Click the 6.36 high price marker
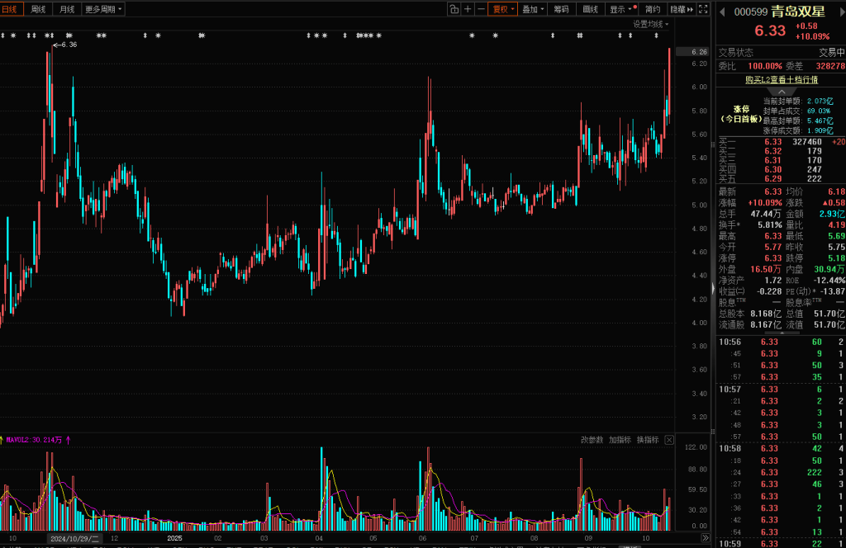Image resolution: width=846 pixels, height=548 pixels. tap(68, 45)
